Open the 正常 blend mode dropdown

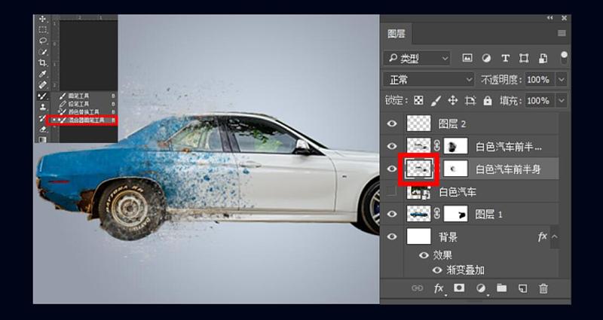pyautogui.click(x=429, y=80)
